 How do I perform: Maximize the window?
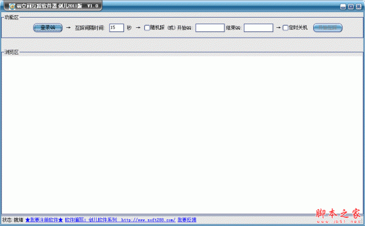351,7
